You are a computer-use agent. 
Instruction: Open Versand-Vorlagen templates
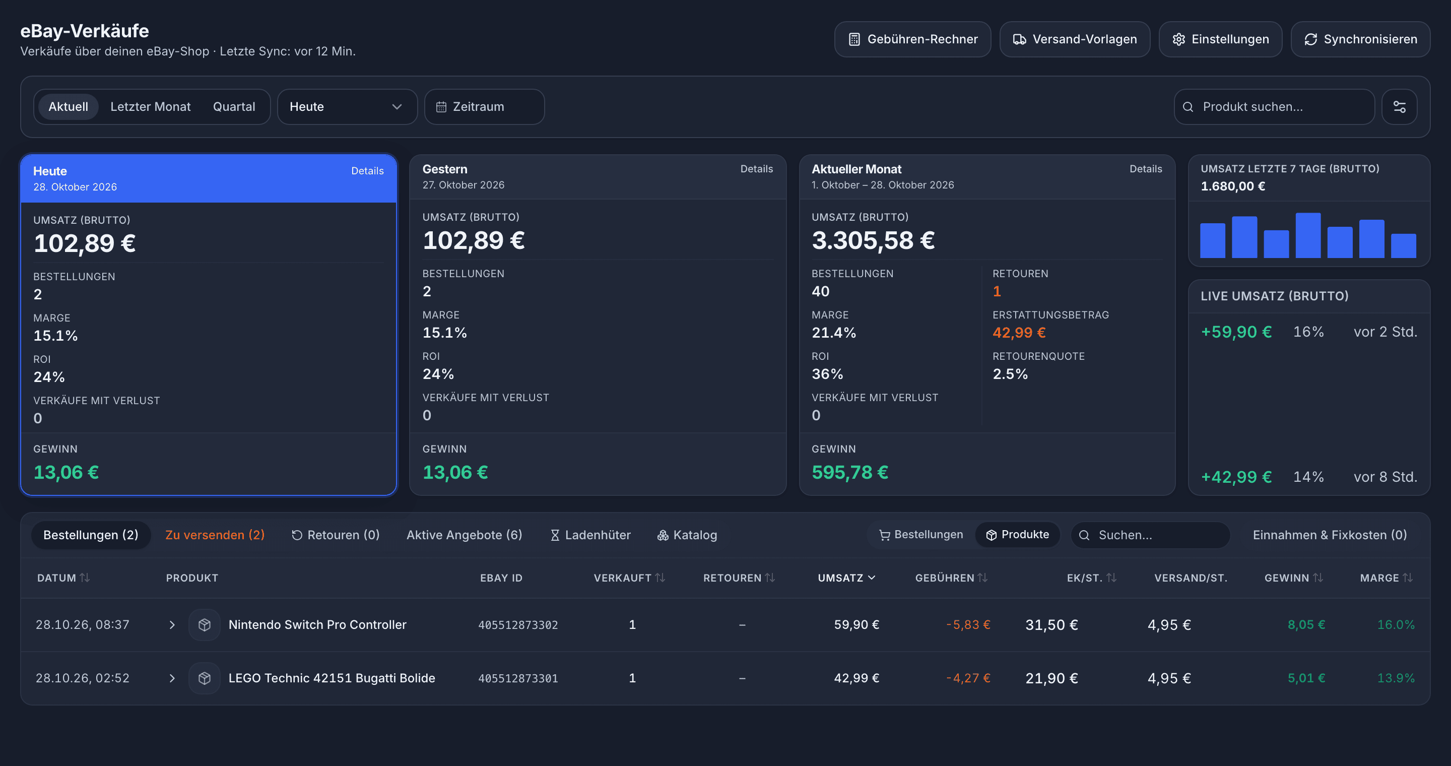pos(1074,39)
